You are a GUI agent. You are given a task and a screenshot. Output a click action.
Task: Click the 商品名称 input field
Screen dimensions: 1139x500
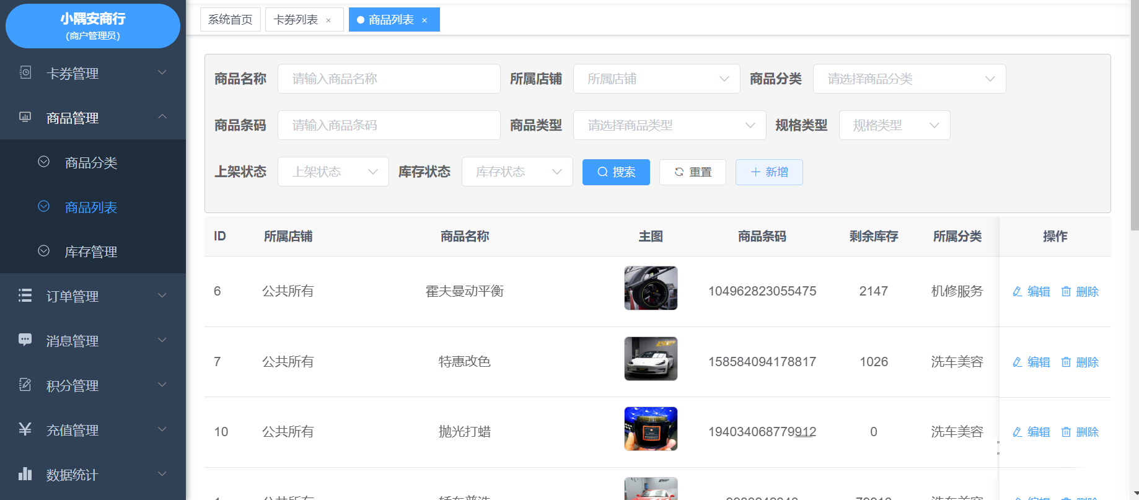(389, 79)
